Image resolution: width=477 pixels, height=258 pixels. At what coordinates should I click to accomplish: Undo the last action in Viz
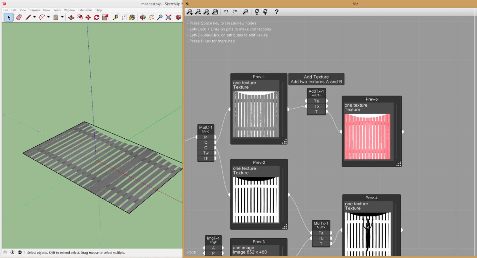226,12
